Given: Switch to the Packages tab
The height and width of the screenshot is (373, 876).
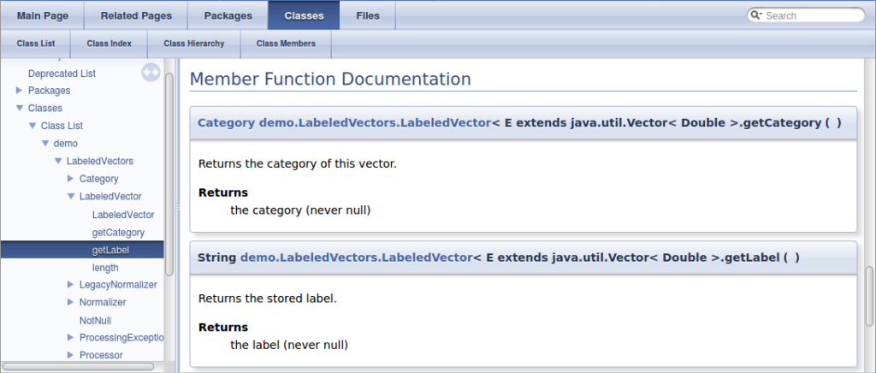Looking at the screenshot, I should pos(228,15).
